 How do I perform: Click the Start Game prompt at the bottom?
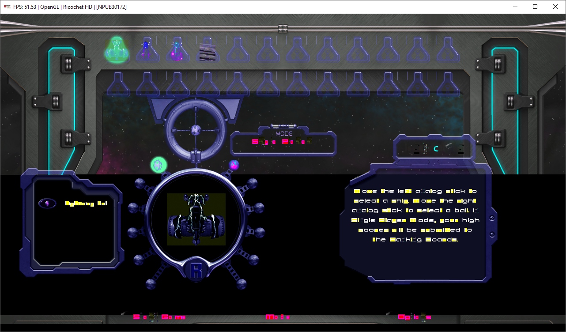coord(159,317)
